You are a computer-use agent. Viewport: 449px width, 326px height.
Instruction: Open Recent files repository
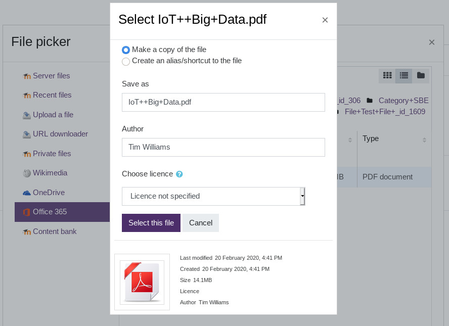tap(52, 95)
